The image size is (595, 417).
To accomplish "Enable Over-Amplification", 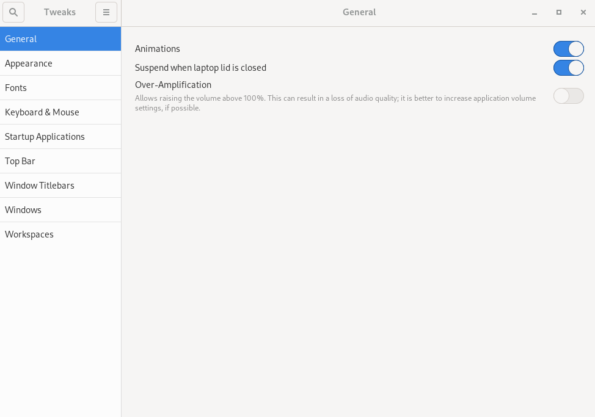I will (568, 96).
